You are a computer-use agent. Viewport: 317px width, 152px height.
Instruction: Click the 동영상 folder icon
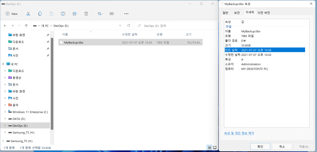[10, 78]
